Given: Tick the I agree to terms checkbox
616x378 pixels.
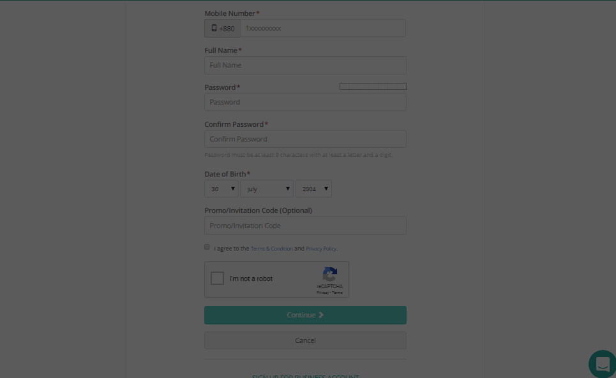Looking at the screenshot, I should (207, 247).
